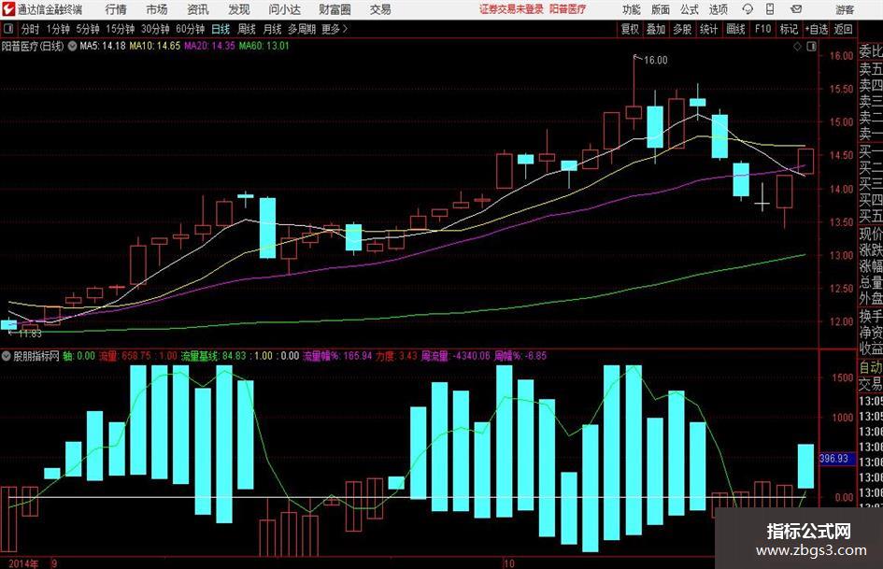Click the 多股 toolbar button

(x=682, y=29)
